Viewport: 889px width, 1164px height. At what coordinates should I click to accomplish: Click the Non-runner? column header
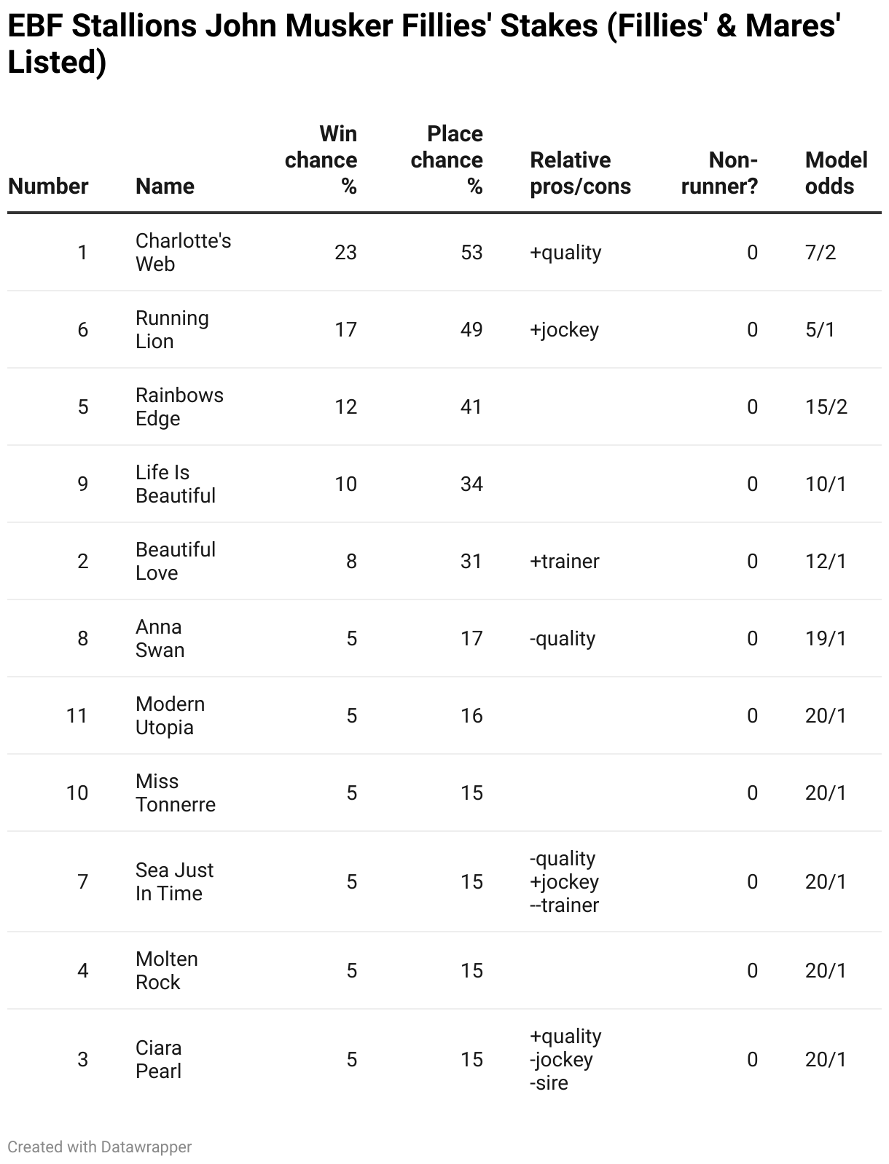click(720, 173)
